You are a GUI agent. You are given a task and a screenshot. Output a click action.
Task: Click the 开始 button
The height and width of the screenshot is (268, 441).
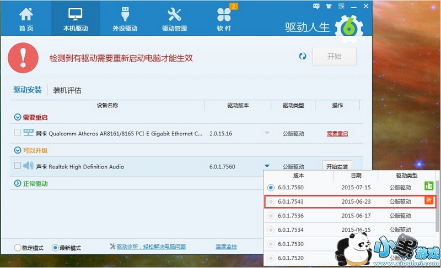click(335, 56)
